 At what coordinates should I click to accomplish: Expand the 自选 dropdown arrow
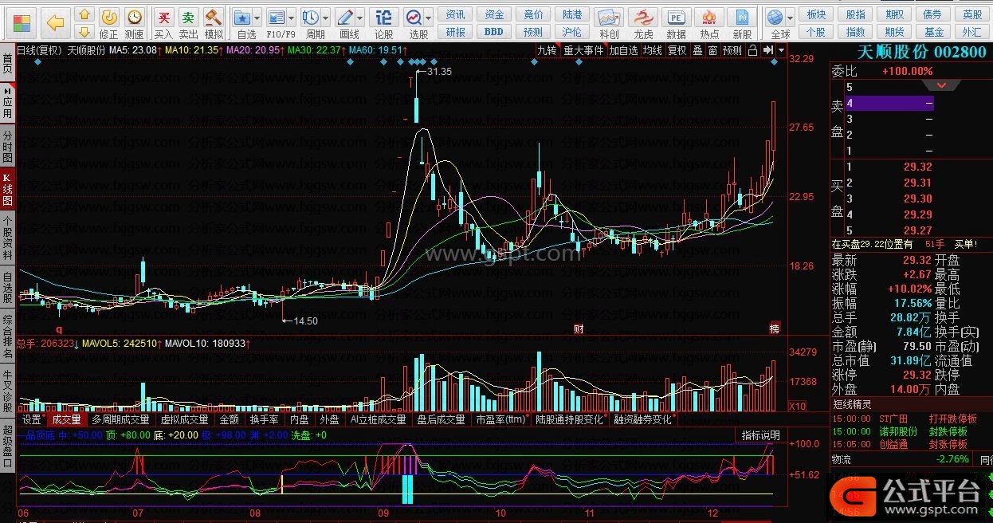(257, 18)
